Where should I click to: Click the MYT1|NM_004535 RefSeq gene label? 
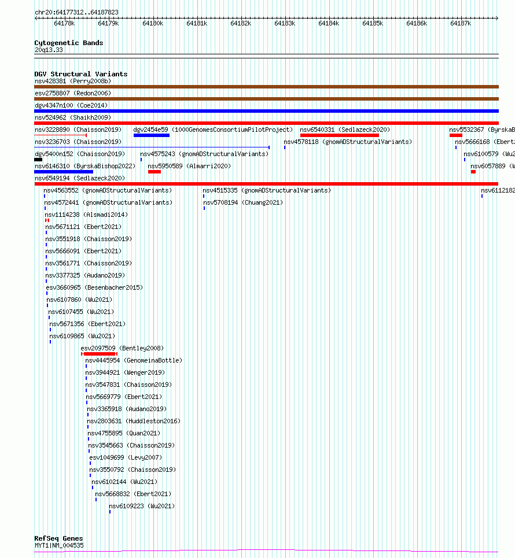click(x=59, y=545)
